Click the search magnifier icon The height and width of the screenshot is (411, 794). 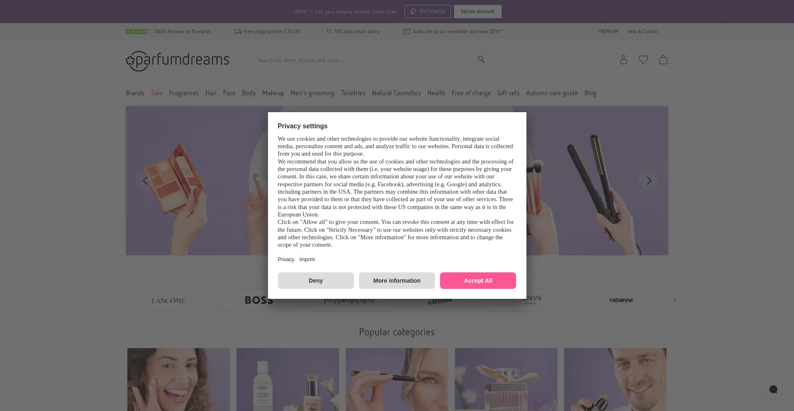(x=481, y=60)
